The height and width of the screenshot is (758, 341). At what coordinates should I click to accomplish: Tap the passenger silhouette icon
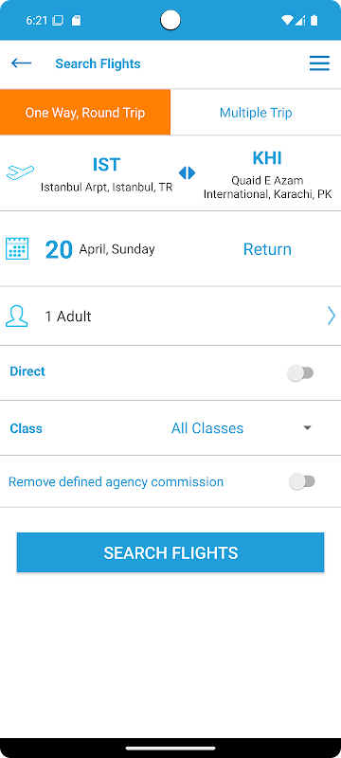pyautogui.click(x=16, y=316)
